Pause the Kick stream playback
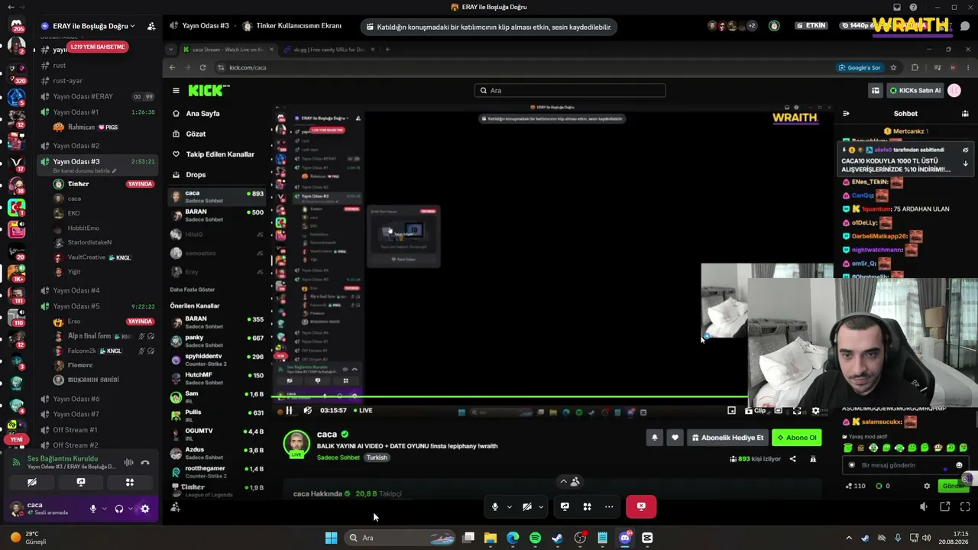Image resolution: width=978 pixels, height=550 pixels. coord(289,410)
